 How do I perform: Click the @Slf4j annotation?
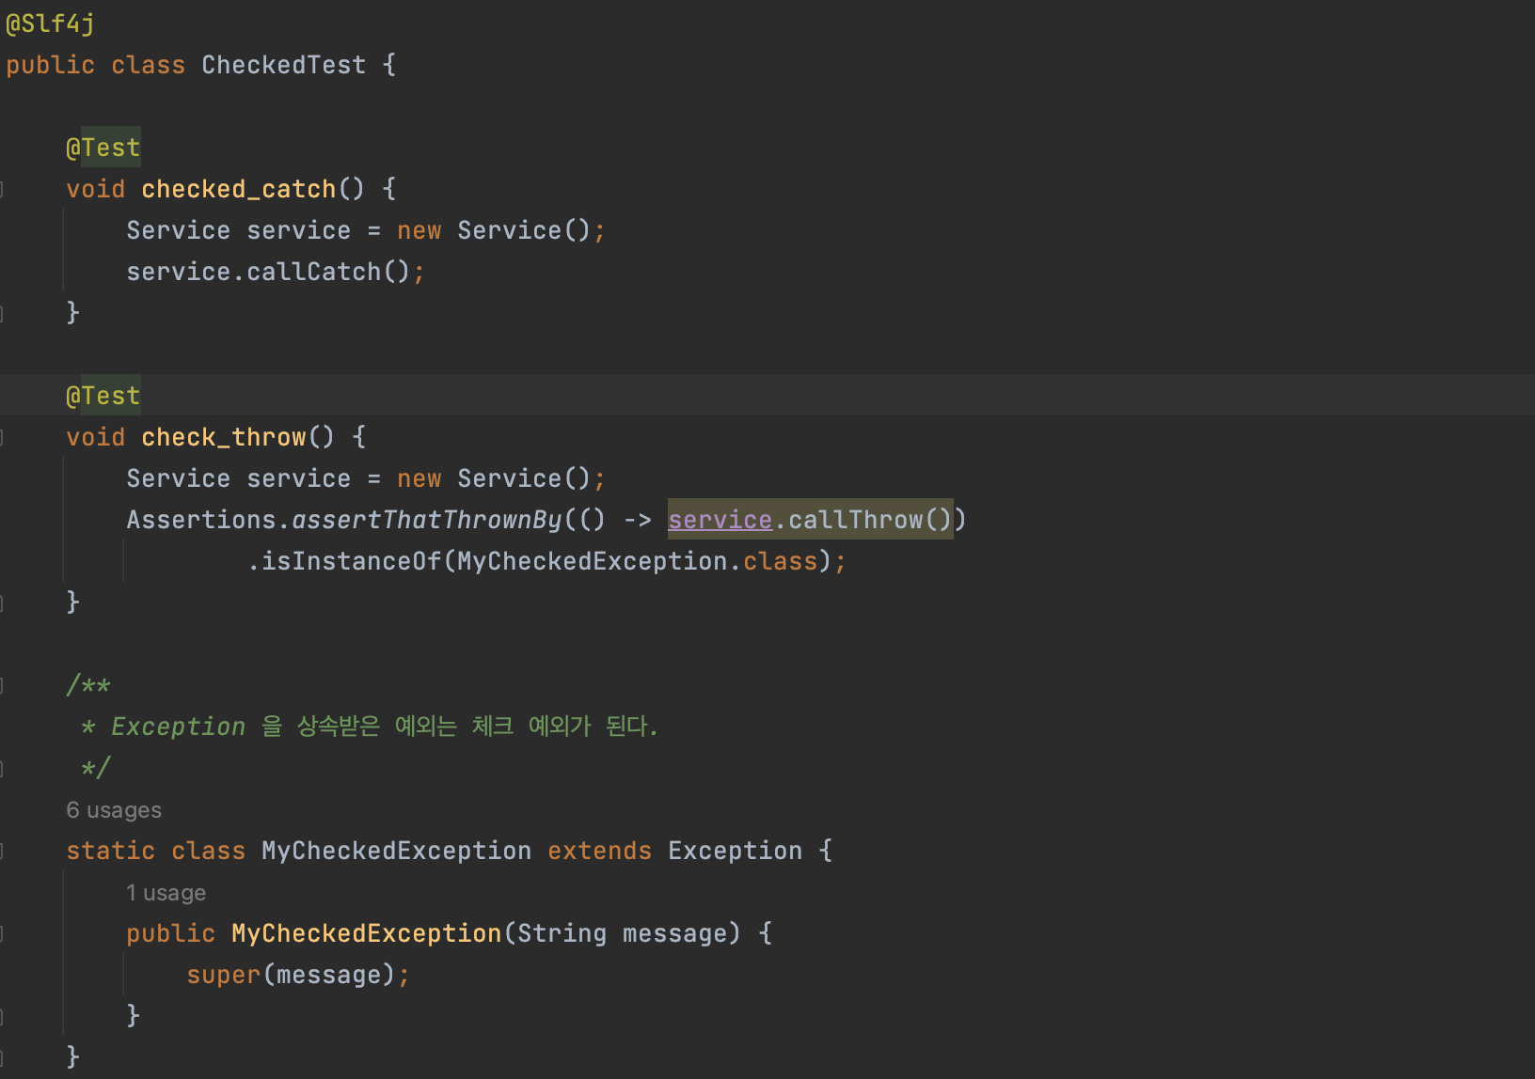(50, 23)
